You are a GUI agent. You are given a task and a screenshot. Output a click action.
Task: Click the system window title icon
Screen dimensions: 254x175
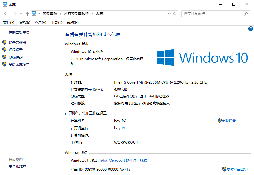[x=5, y=4]
